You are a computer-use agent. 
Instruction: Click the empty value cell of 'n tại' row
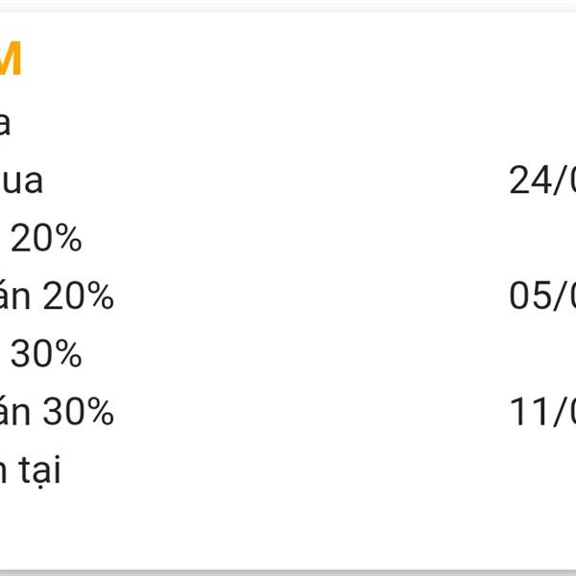pyautogui.click(x=542, y=470)
